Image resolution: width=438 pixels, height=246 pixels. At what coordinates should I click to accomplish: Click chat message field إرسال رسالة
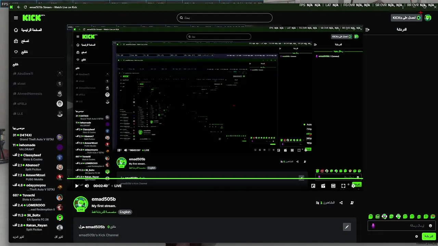click(x=401, y=225)
